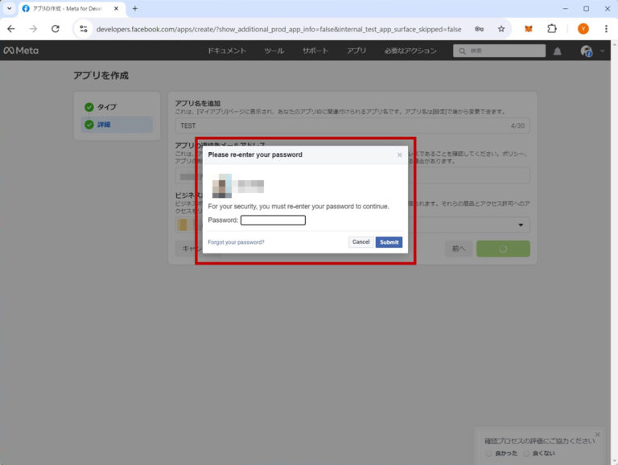The width and height of the screenshot is (618, 465).
Task: Open the ドキュメント menu
Action: pyautogui.click(x=227, y=51)
